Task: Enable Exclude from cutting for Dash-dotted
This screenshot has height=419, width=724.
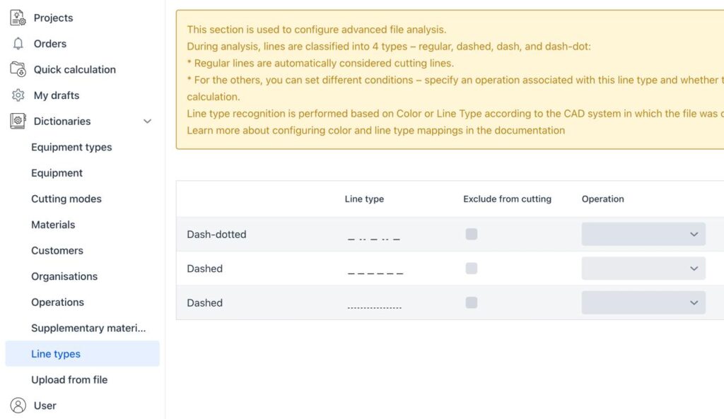Action: click(472, 234)
